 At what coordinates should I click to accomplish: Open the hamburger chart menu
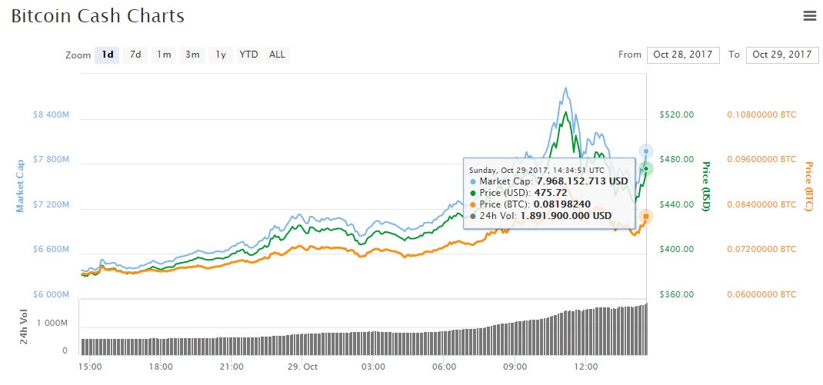(809, 15)
